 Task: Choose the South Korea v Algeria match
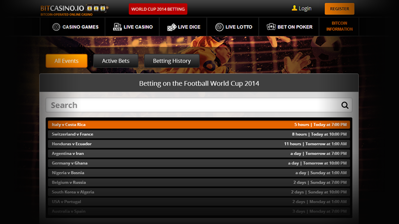[199, 192]
